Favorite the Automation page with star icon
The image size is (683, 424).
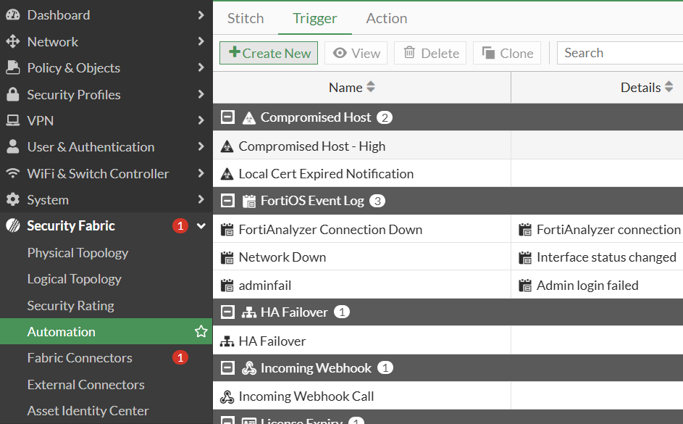tap(201, 332)
